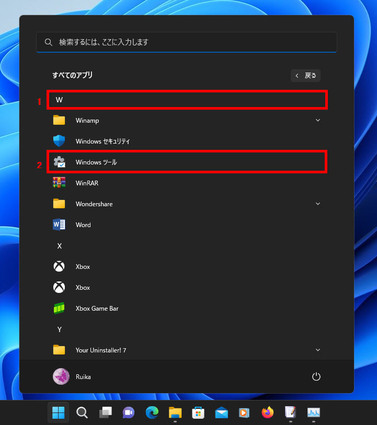Open Xbox Game Bar
This screenshot has height=425, width=377.
[x=97, y=309]
